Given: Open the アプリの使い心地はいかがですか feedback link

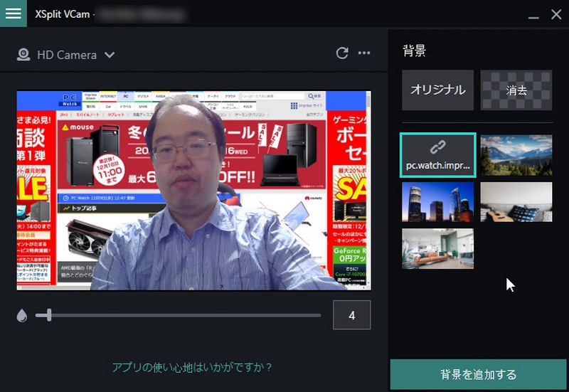Looking at the screenshot, I should [x=193, y=367].
